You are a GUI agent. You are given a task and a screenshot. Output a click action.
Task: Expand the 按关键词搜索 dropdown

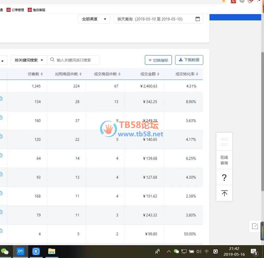pyautogui.click(x=29, y=60)
